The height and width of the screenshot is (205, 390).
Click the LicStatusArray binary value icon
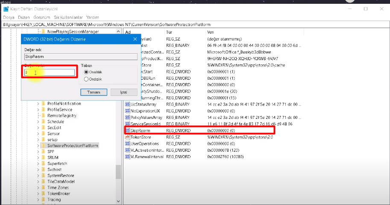click(127, 104)
